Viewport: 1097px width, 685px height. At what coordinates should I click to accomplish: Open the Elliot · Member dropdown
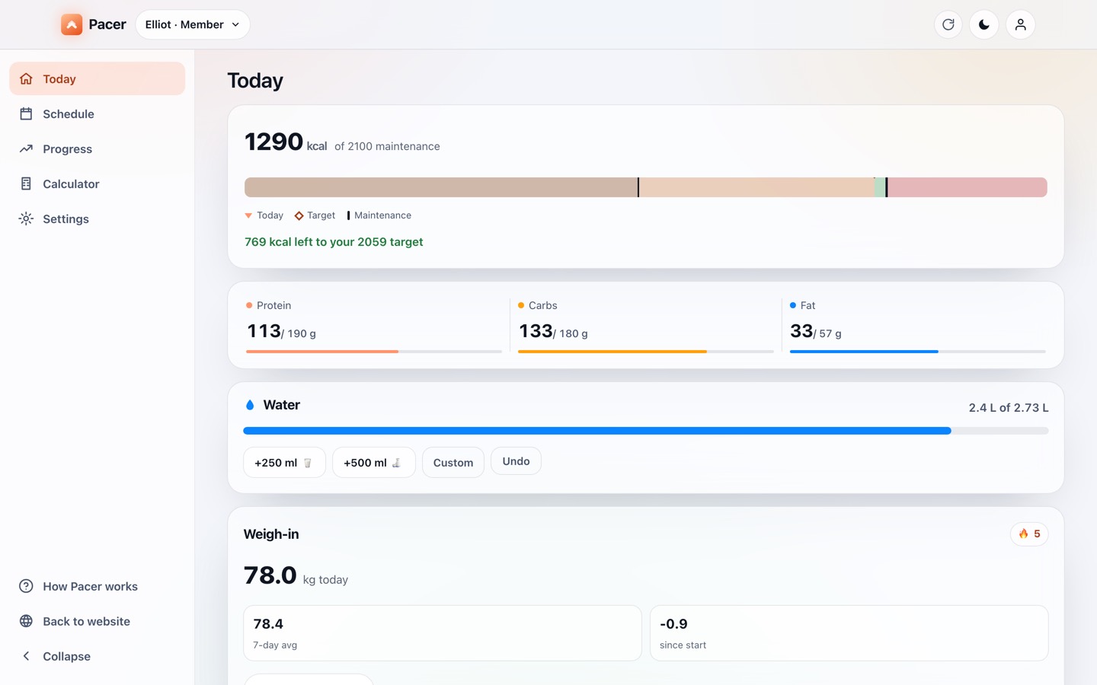click(x=193, y=24)
